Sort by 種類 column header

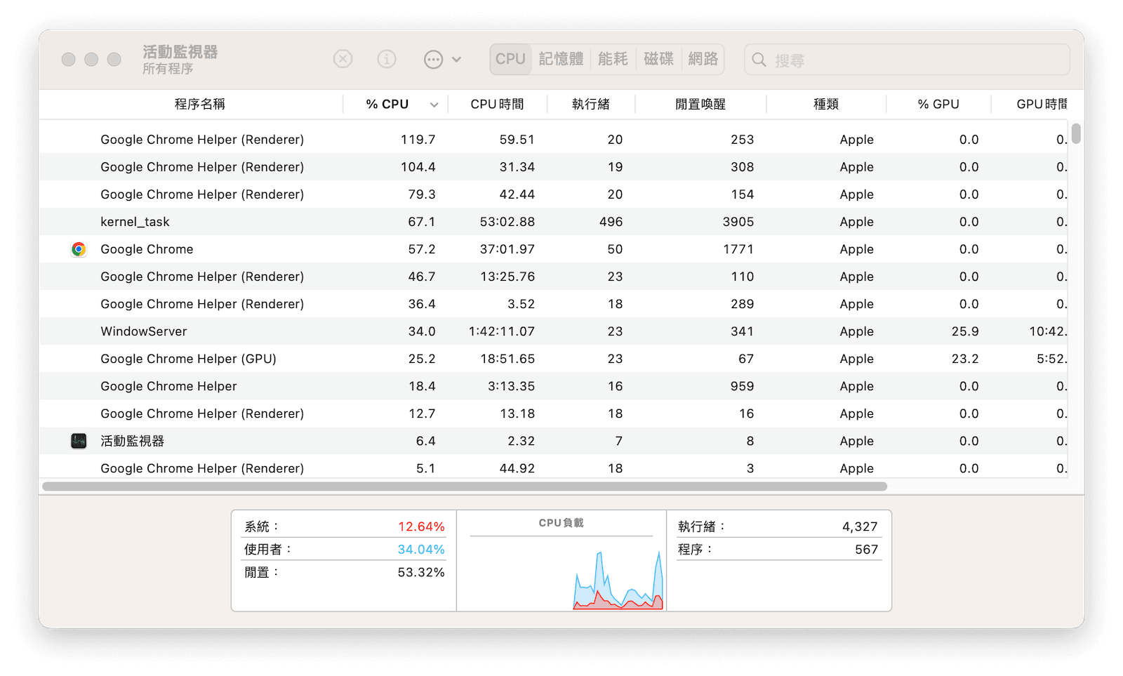pos(826,104)
